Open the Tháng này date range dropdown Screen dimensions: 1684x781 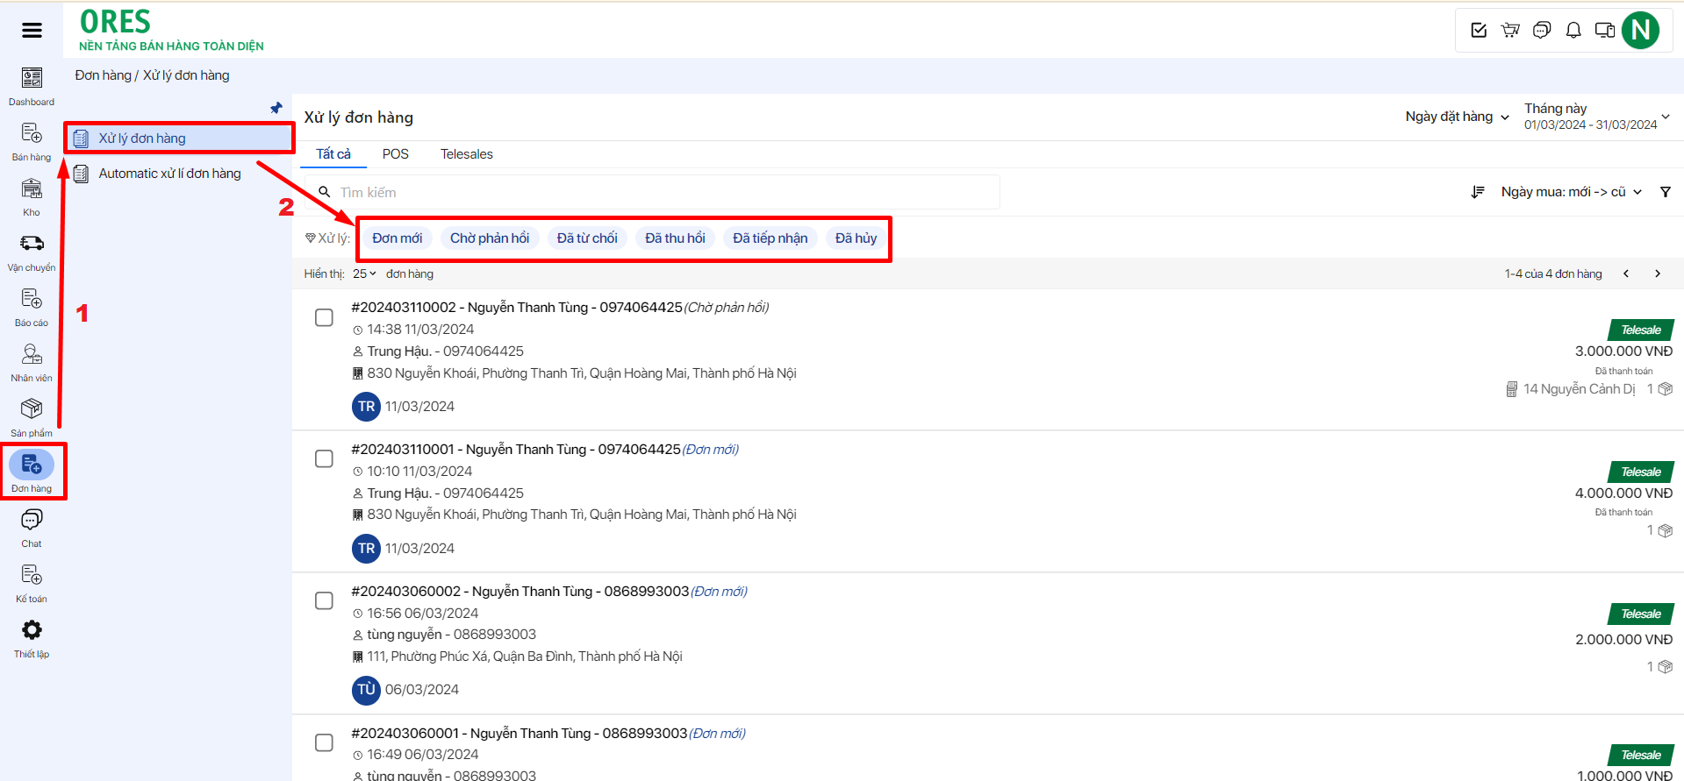point(1595,117)
